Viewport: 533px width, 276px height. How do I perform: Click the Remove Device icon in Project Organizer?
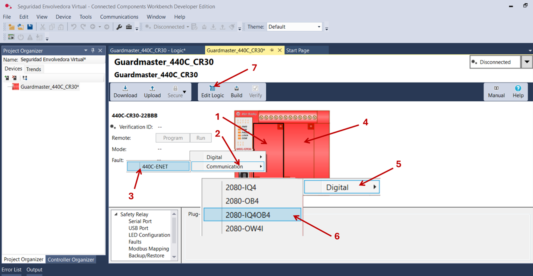point(14,78)
